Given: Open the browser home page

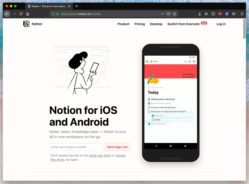Looking at the screenshot, I should click(x=28, y=14).
